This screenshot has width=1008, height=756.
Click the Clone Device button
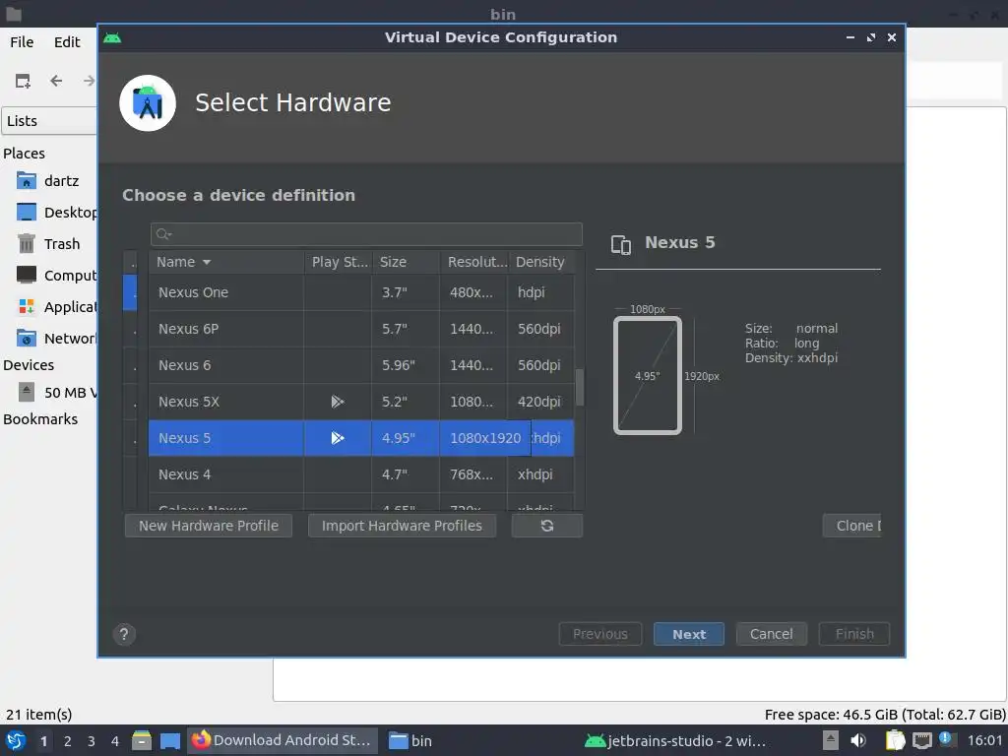coord(851,526)
